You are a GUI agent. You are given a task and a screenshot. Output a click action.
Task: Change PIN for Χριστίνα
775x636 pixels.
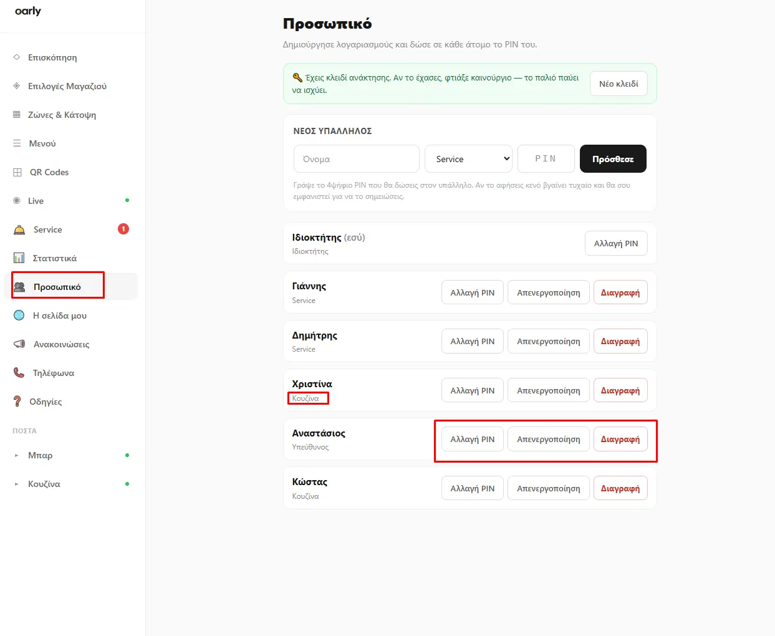click(x=473, y=390)
